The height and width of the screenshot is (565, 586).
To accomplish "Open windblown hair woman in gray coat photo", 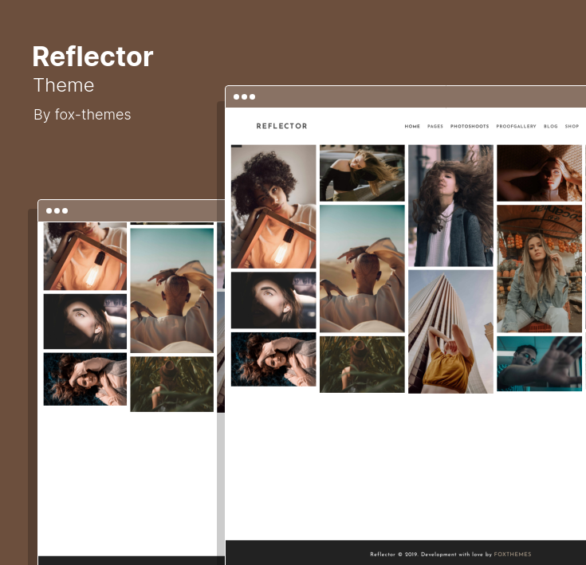I will tap(450, 206).
